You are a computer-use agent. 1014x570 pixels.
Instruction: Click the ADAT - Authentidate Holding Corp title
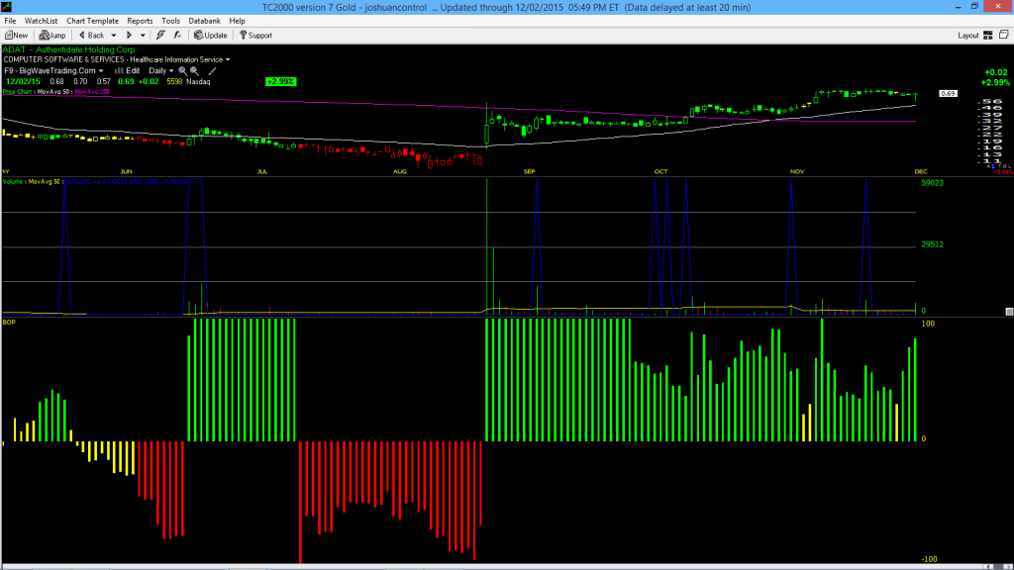point(69,49)
